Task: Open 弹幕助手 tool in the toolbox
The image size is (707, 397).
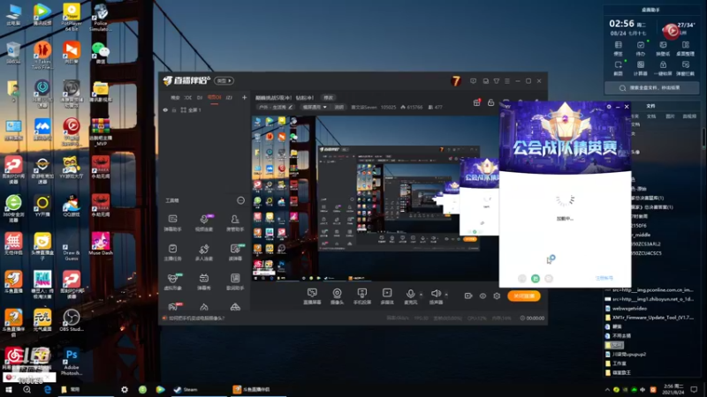Action: click(x=172, y=222)
